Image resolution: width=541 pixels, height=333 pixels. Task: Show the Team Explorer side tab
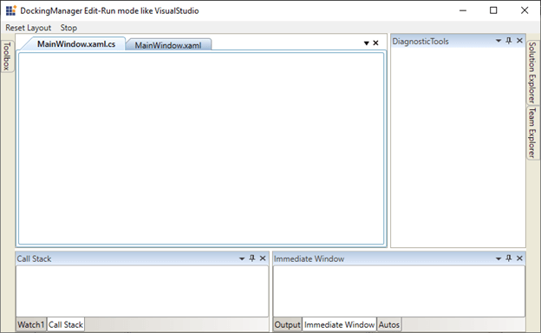[532, 133]
